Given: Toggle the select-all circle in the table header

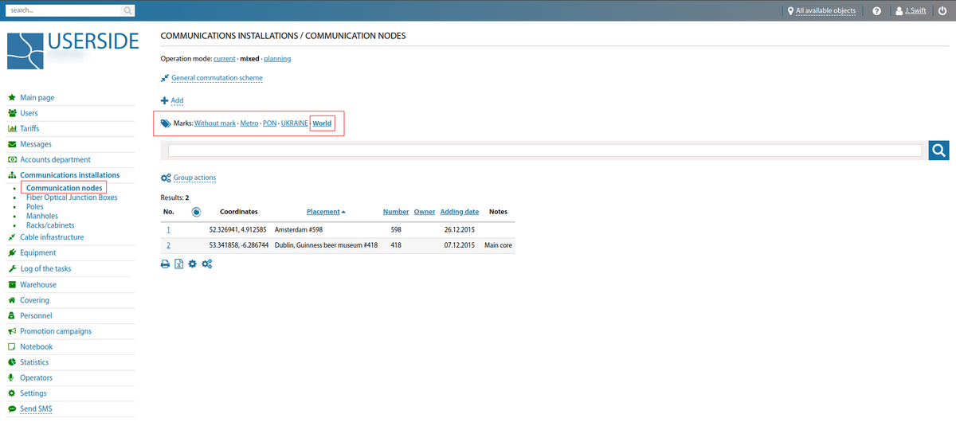Looking at the screenshot, I should (196, 212).
